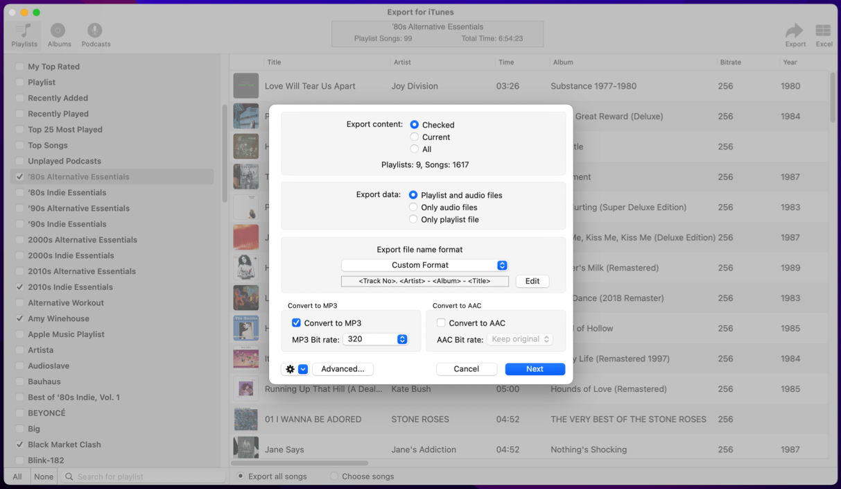Click the file name format pattern field
841x489 pixels.
coord(425,281)
